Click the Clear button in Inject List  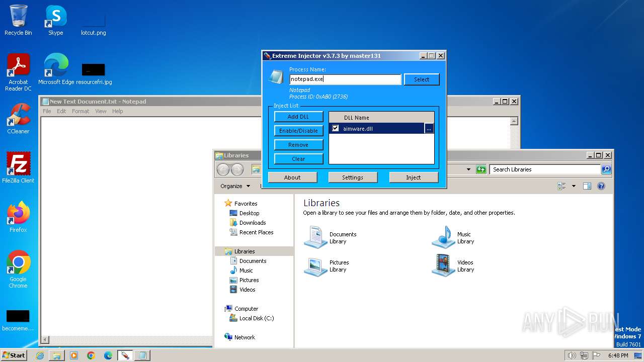[298, 159]
